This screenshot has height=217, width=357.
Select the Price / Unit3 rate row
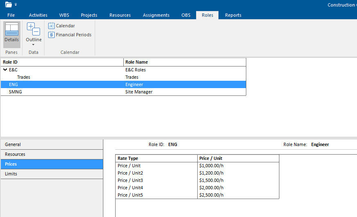pos(197,180)
